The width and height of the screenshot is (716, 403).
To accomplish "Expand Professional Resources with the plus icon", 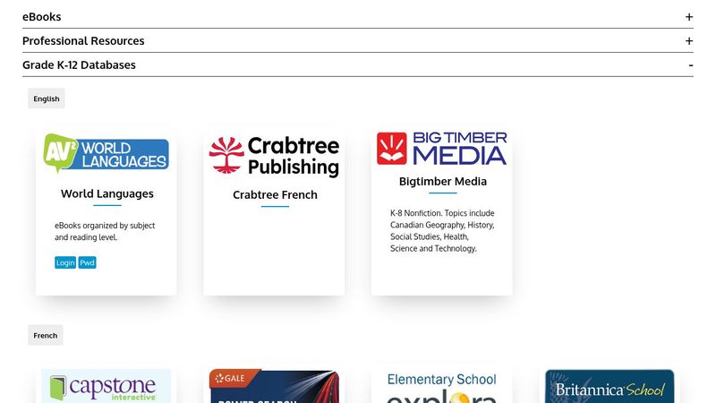I will click(688, 41).
